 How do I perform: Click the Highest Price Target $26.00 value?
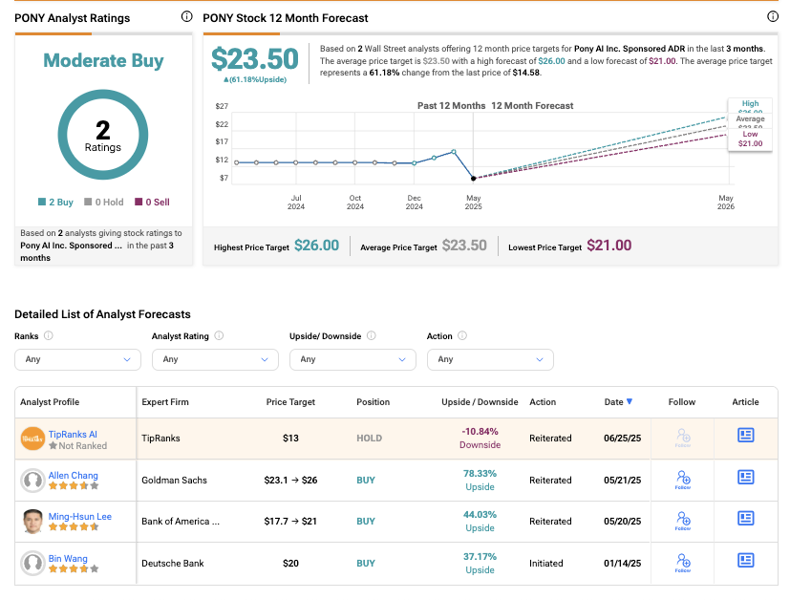[316, 246]
